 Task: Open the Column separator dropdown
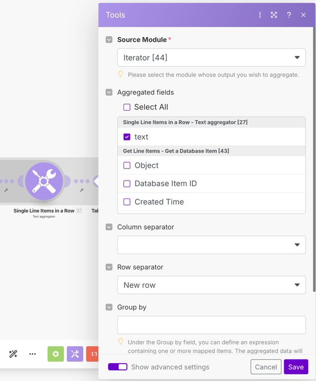(x=211, y=245)
